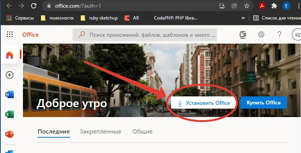
Task: Open the KE account avatar
Action: (296, 35)
